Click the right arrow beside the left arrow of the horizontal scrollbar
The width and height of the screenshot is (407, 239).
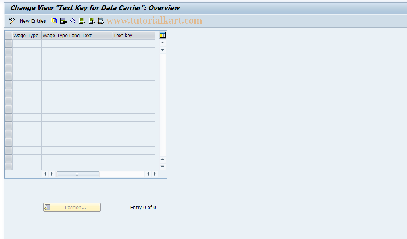tap(52, 174)
